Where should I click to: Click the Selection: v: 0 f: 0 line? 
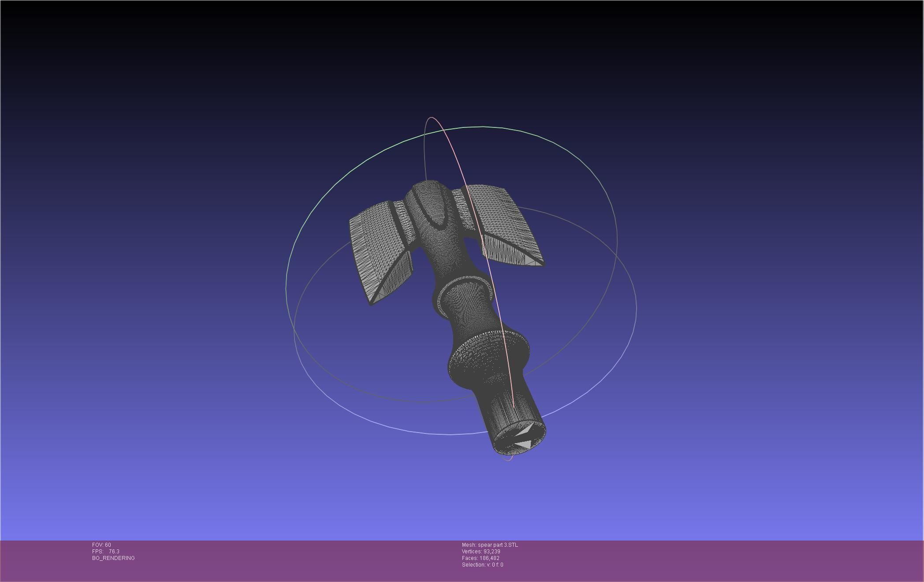[482, 565]
